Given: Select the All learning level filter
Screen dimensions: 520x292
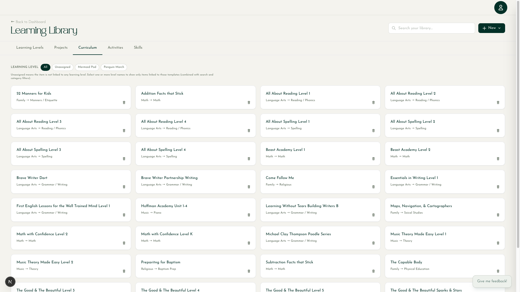Looking at the screenshot, I should pyautogui.click(x=45, y=67).
